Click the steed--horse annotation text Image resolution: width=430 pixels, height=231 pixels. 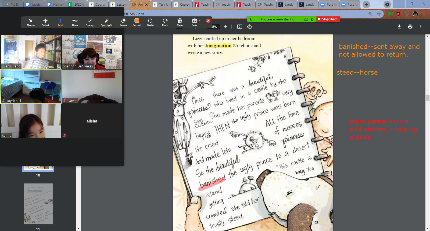point(357,73)
